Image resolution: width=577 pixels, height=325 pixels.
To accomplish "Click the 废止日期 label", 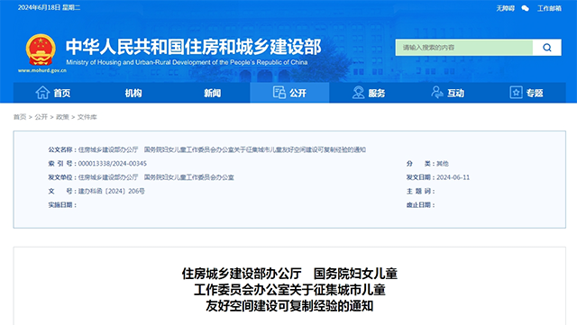I will (420, 204).
